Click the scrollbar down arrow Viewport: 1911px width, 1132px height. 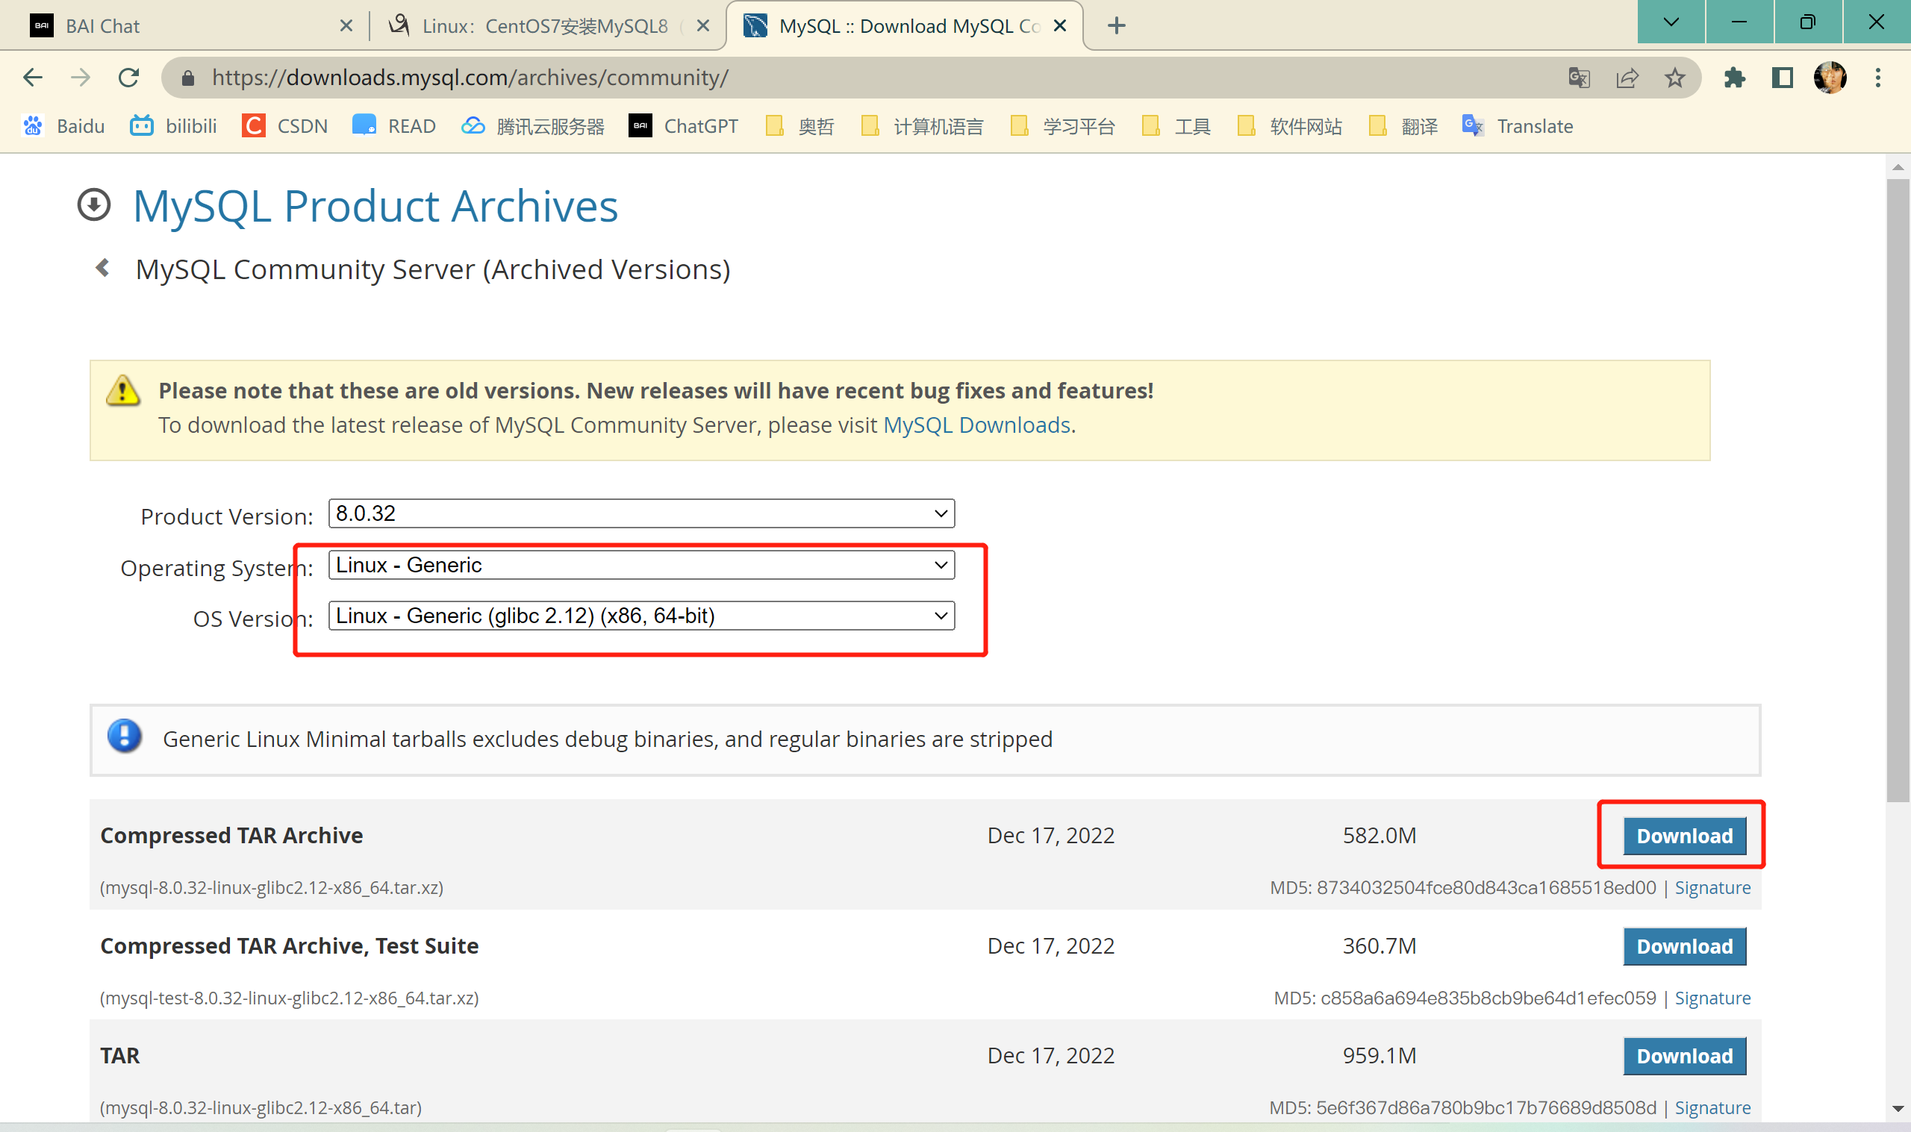pyautogui.click(x=1898, y=1109)
